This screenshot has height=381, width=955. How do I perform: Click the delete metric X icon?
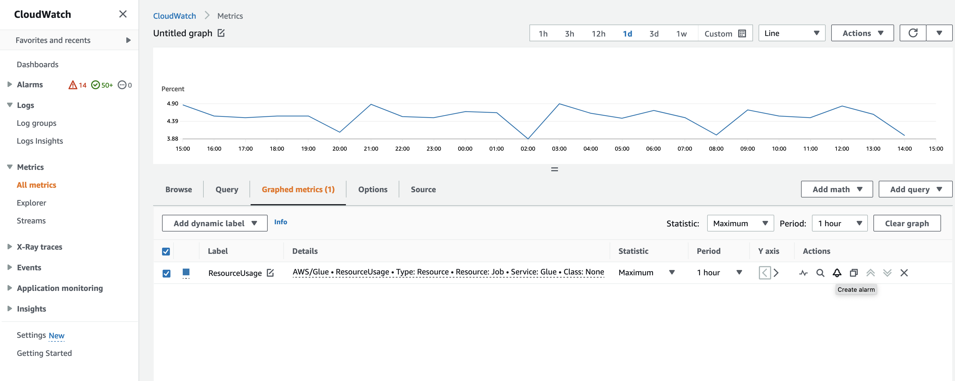904,272
